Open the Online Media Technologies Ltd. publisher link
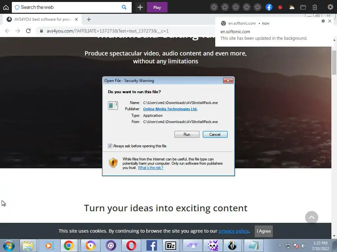 point(170,109)
